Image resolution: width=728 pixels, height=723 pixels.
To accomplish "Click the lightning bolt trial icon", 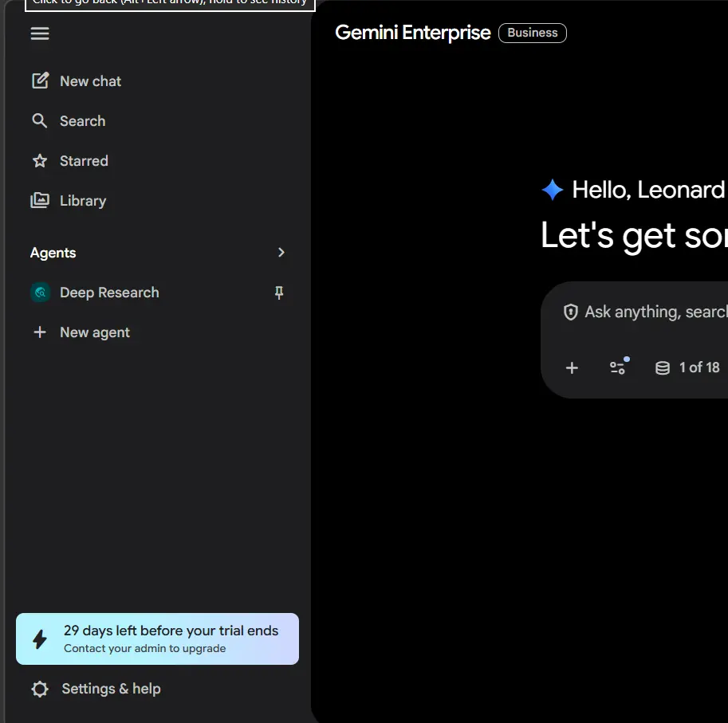I will click(x=40, y=639).
